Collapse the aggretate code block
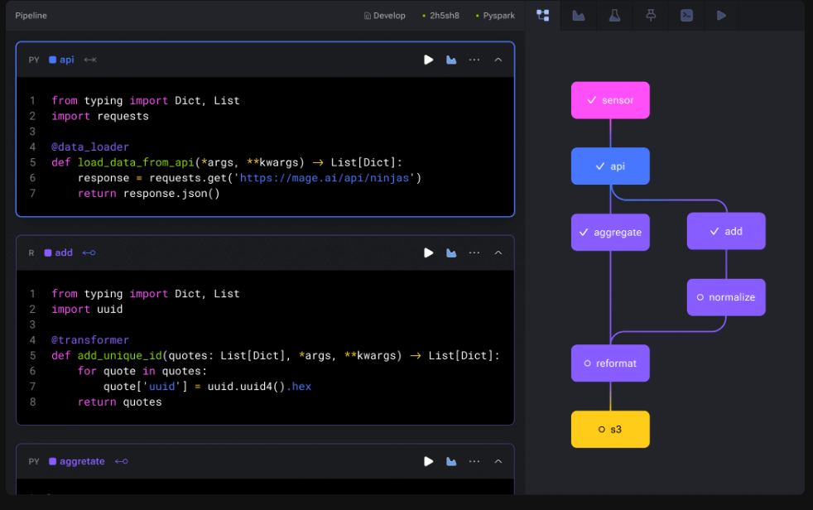 tap(498, 461)
